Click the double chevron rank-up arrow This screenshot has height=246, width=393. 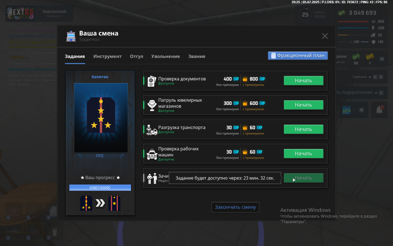tap(100, 203)
